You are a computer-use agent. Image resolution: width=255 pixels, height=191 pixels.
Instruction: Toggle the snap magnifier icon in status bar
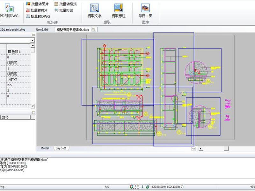[x=132, y=187]
